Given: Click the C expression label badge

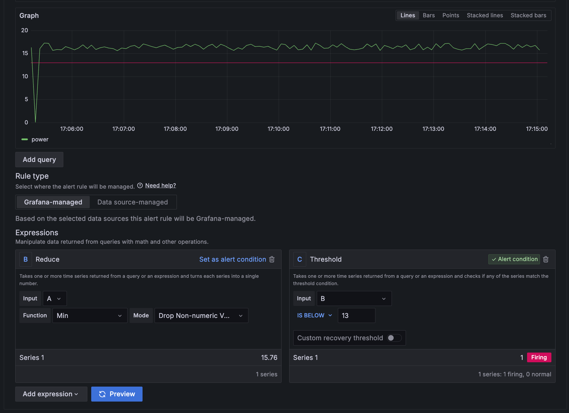Looking at the screenshot, I should (x=299, y=259).
